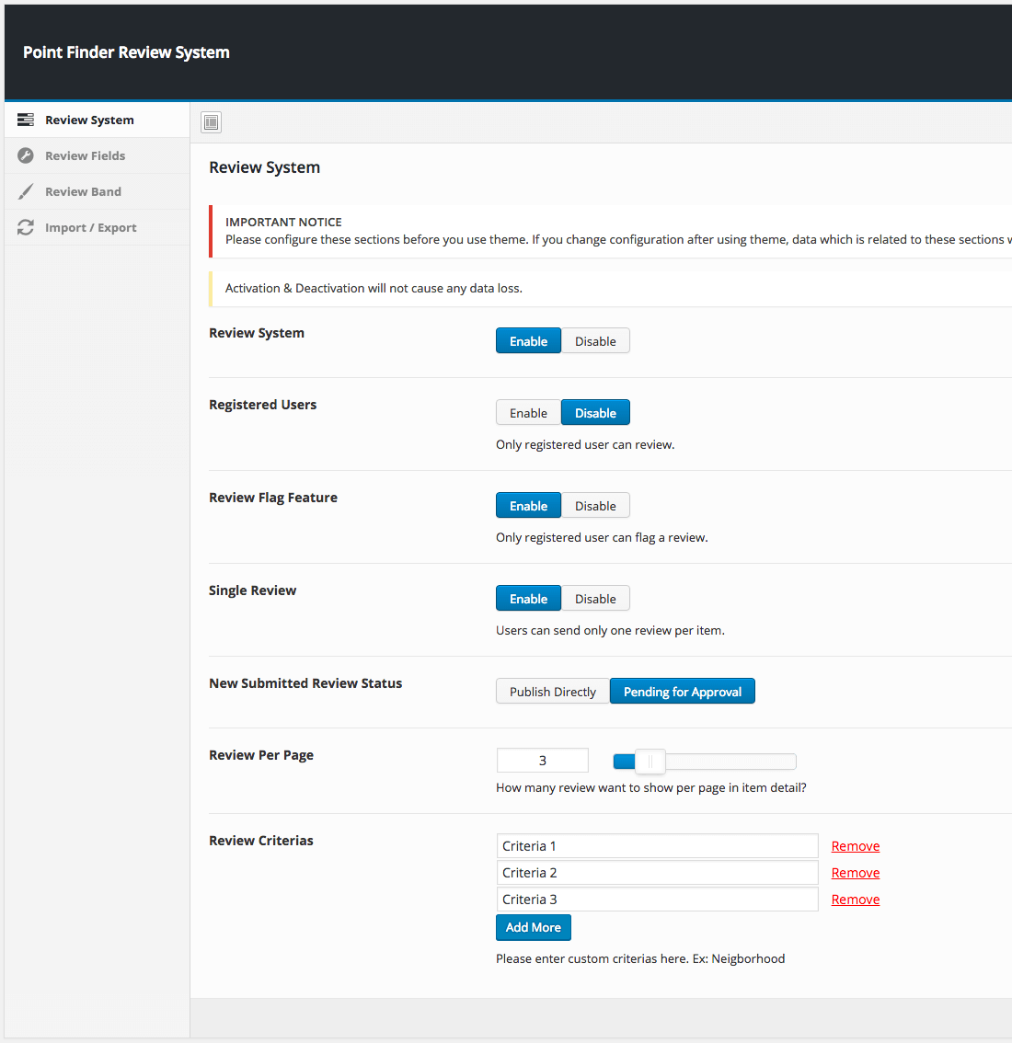Select Publish Directly for new reviews
The height and width of the screenshot is (1043, 1012).
[x=552, y=692]
